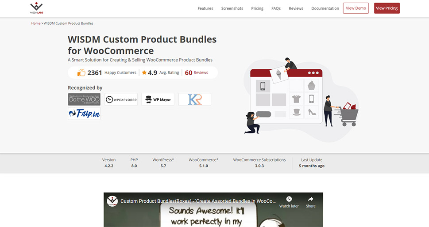This screenshot has height=227, width=429.
Task: Click the WordPress 5.7 value
Action: pyautogui.click(x=163, y=166)
